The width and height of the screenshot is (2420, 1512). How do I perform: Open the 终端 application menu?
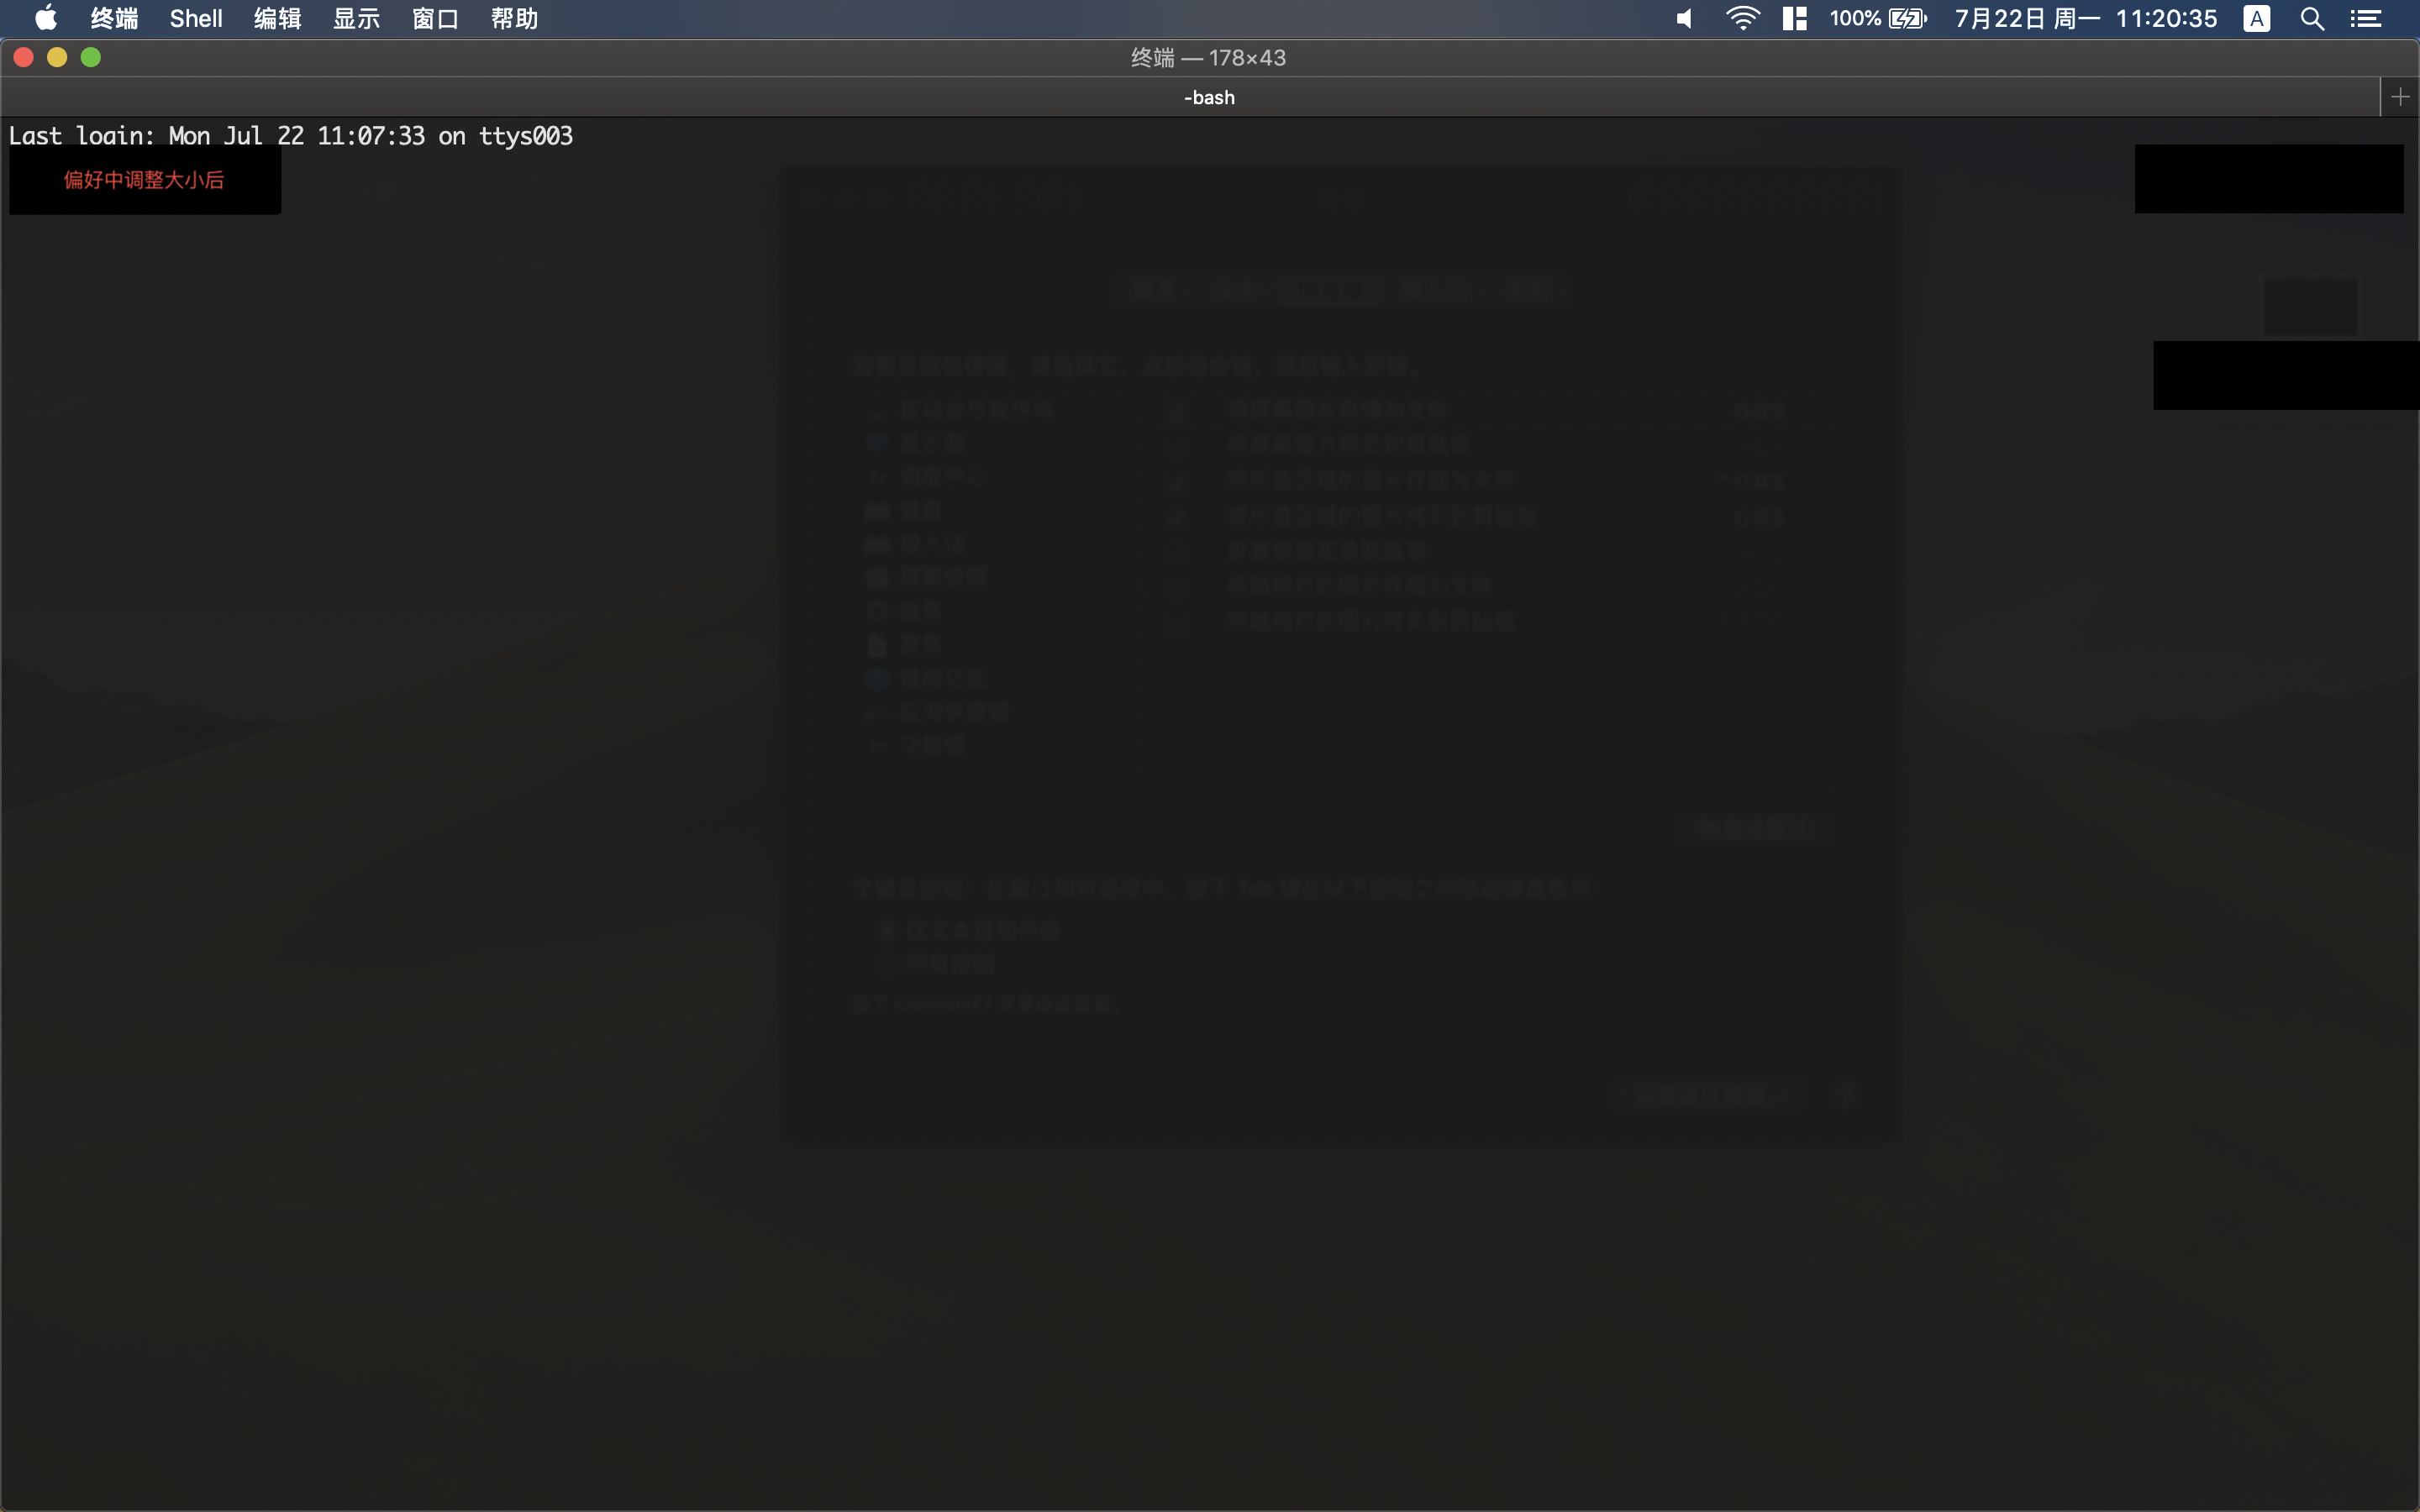[x=114, y=18]
